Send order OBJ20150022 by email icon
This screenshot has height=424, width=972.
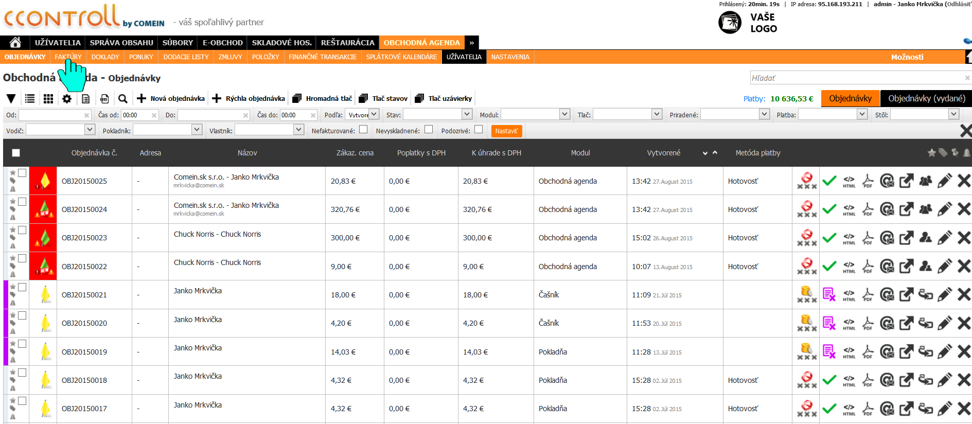[887, 266]
